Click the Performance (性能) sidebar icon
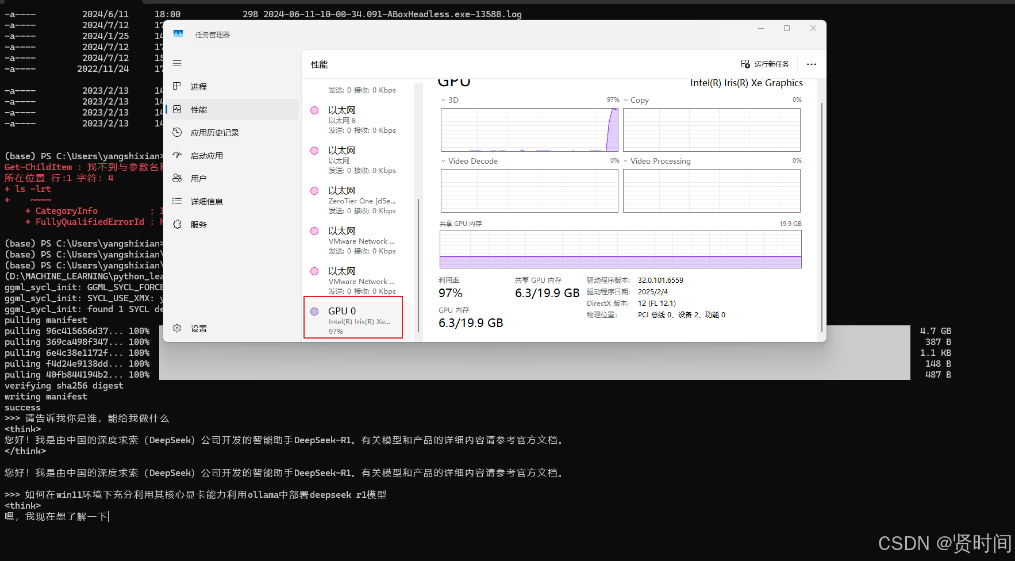 pos(177,109)
